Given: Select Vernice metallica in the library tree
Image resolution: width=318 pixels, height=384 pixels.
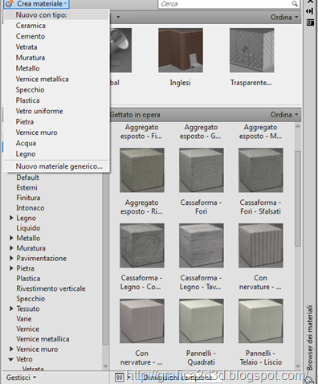Looking at the screenshot, I should coord(43,339).
